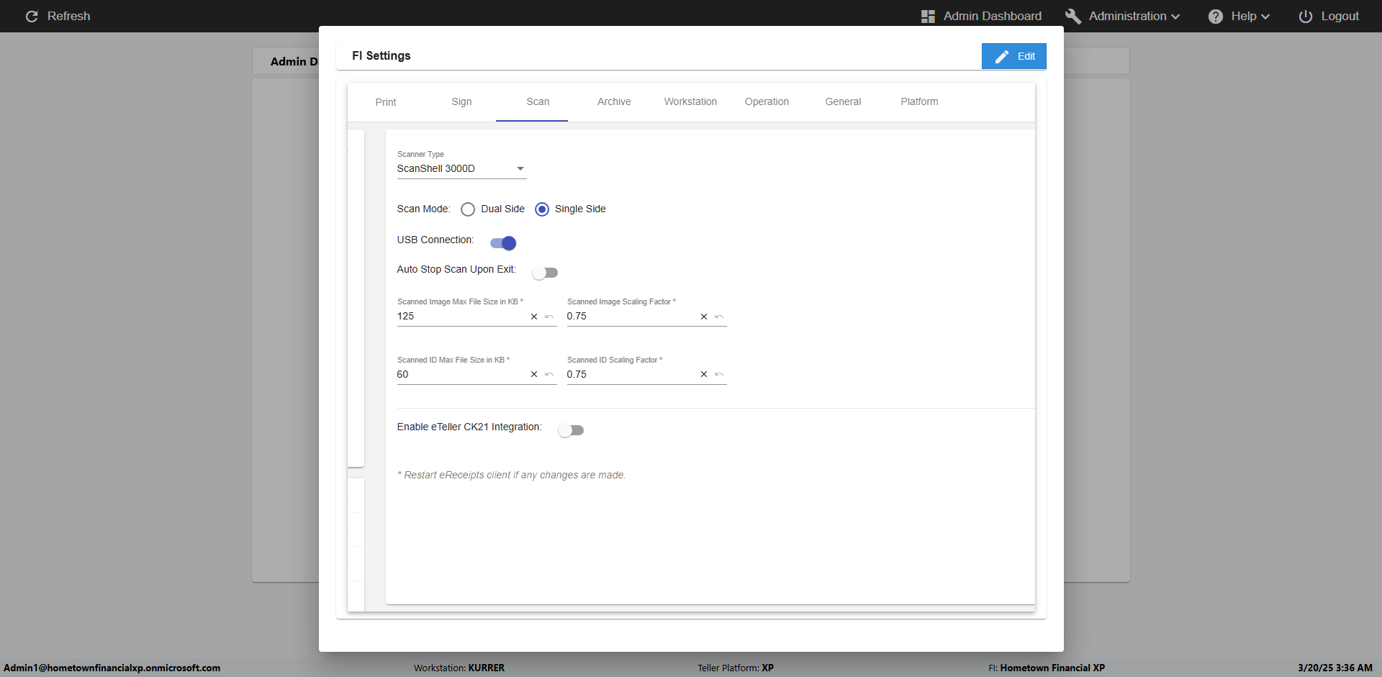Click the Logout power icon
The height and width of the screenshot is (677, 1382).
click(x=1306, y=16)
